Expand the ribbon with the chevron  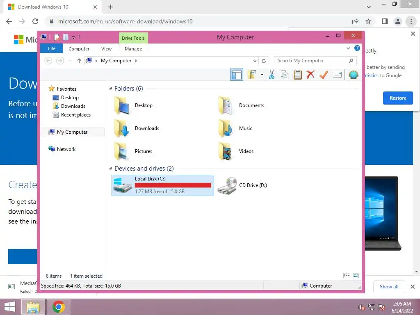[348, 48]
